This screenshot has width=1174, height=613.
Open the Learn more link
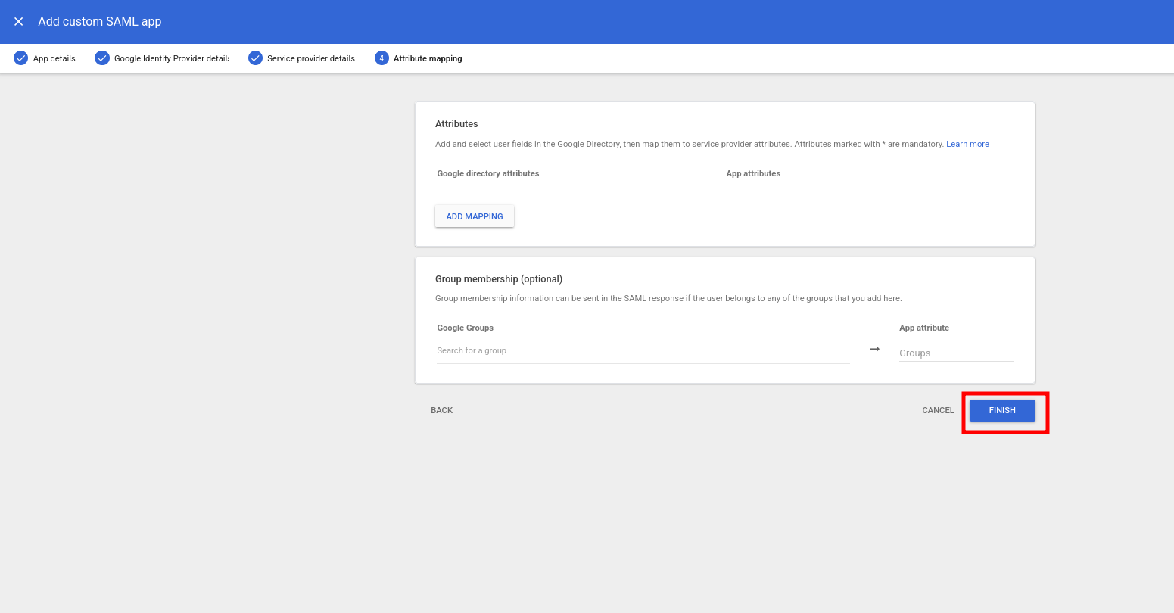967,144
